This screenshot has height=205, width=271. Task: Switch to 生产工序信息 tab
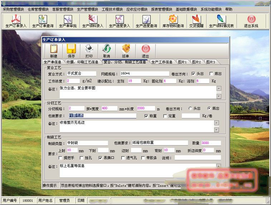pyautogui.click(x=162, y=62)
